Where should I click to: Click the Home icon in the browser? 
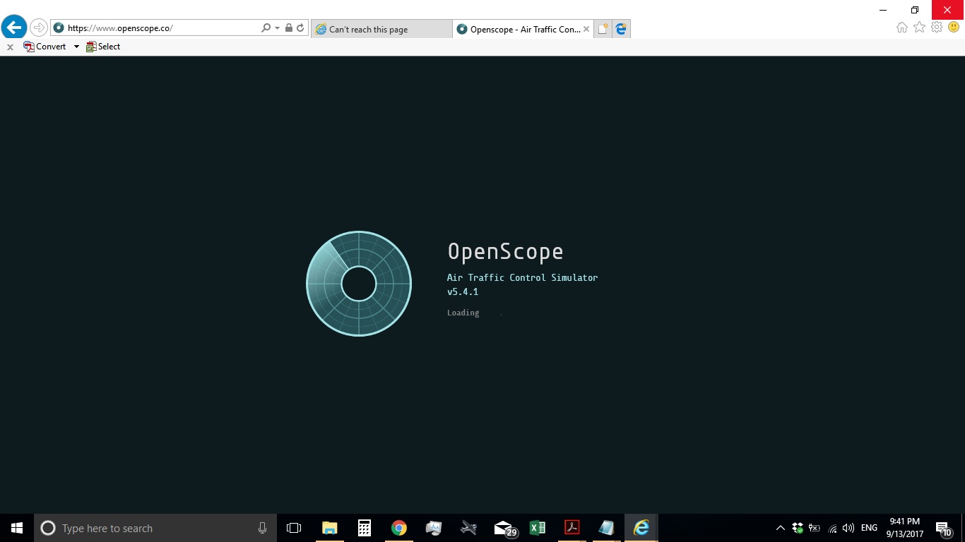tap(901, 27)
